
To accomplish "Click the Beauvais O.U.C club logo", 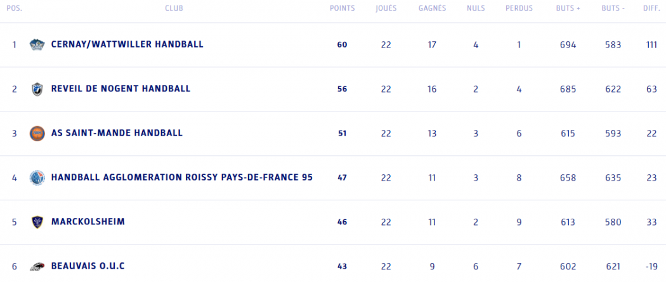I will coord(37,267).
